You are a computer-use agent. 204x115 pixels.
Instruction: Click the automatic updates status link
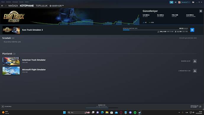tap(188, 38)
